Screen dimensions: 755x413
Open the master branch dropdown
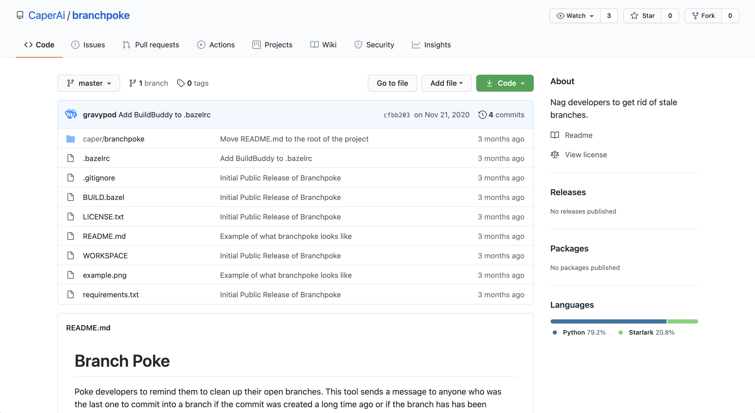(89, 83)
